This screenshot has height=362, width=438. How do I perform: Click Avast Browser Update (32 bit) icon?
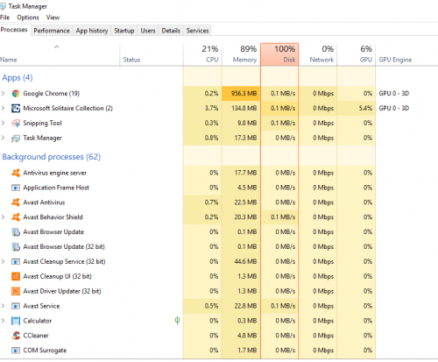tap(16, 246)
